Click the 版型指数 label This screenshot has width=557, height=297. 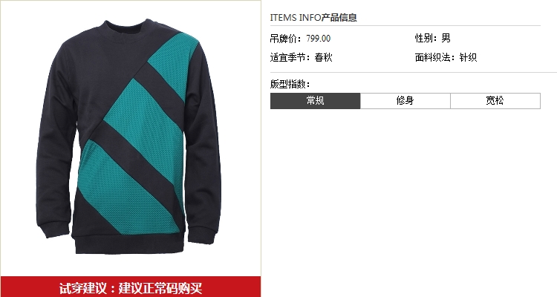click(288, 84)
